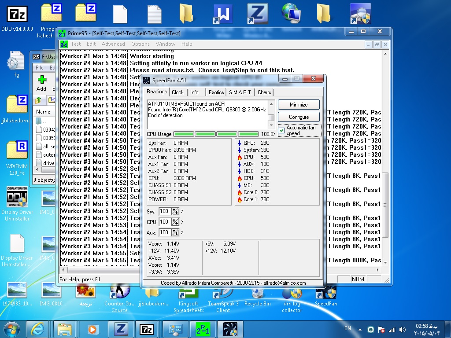Open the media player taskbar icon
The width and height of the screenshot is (451, 338).
(92, 329)
